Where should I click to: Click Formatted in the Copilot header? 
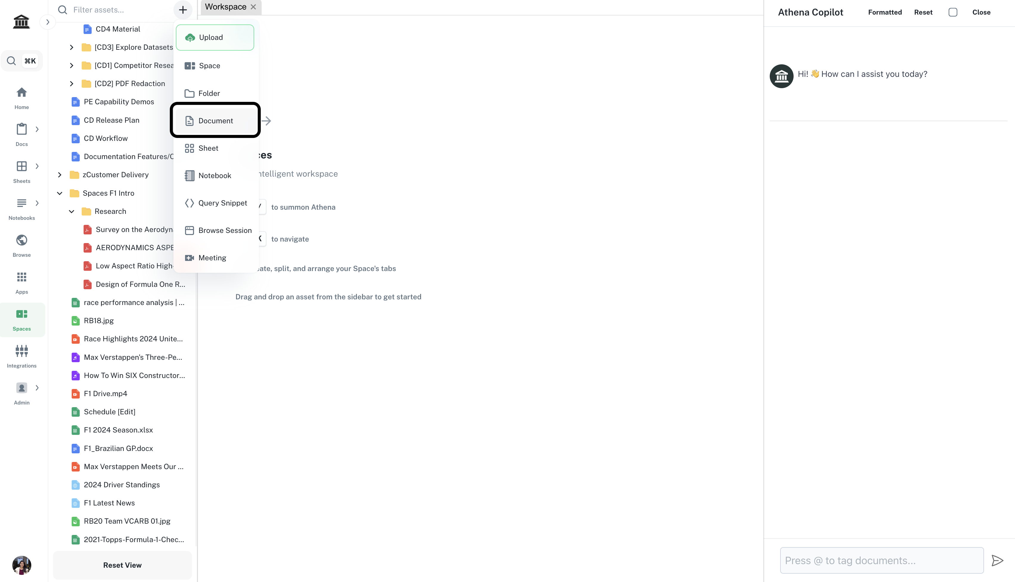[885, 13]
